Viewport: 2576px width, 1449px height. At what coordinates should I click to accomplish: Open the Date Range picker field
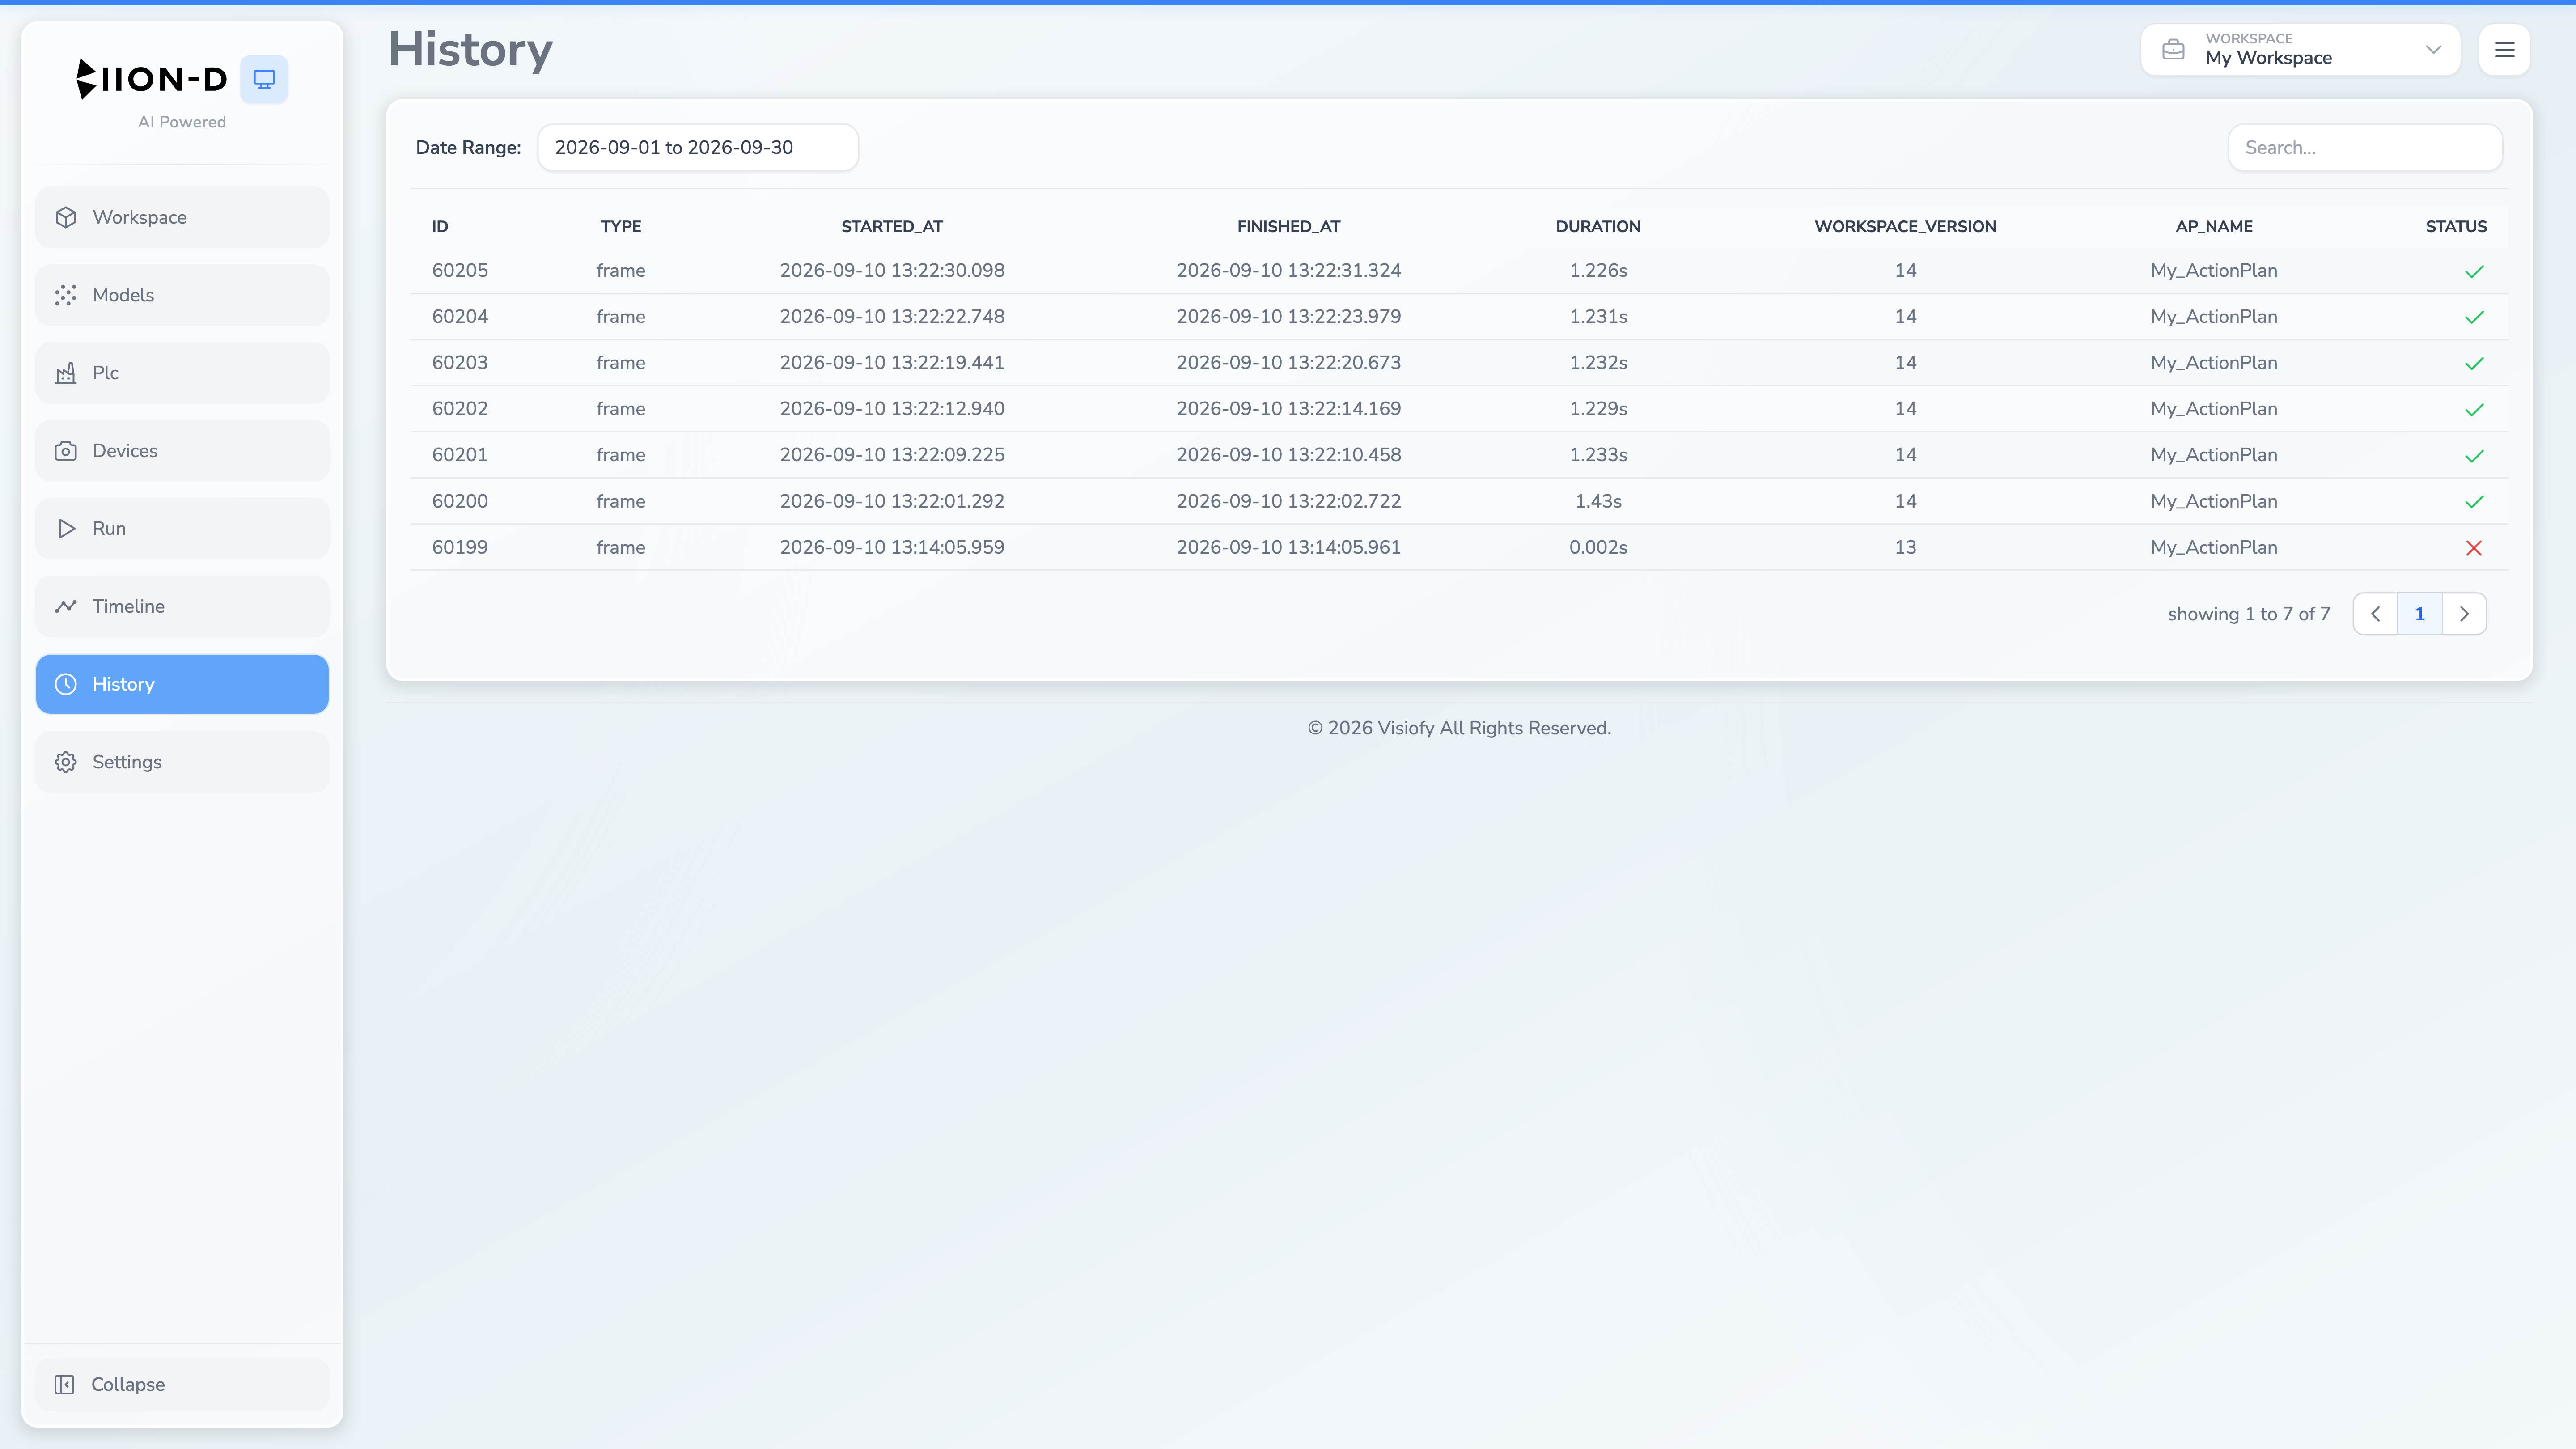pyautogui.click(x=698, y=148)
